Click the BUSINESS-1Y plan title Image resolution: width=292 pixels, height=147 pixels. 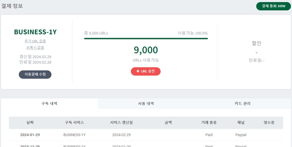(x=35, y=32)
